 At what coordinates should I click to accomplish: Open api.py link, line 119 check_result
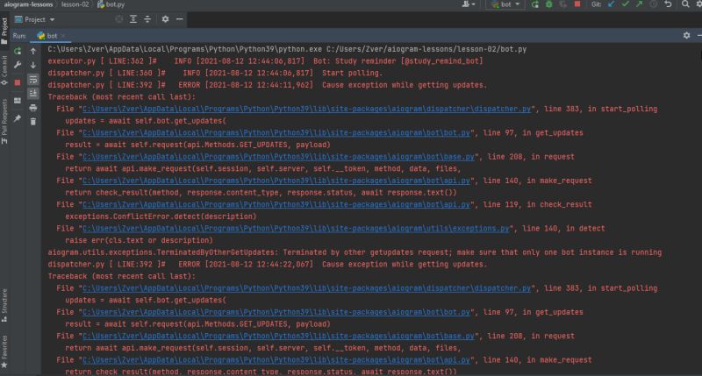pos(276,204)
